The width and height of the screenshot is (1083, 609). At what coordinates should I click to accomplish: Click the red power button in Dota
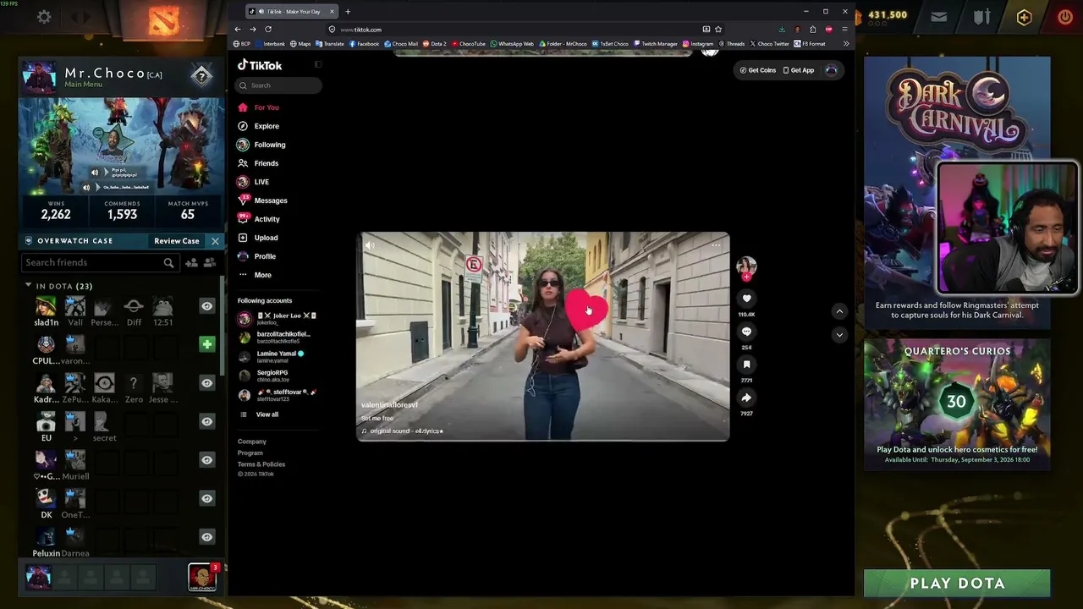coord(1064,16)
